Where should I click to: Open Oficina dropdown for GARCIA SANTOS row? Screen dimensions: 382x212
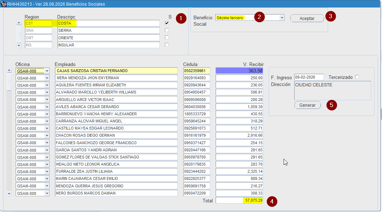pos(47,150)
